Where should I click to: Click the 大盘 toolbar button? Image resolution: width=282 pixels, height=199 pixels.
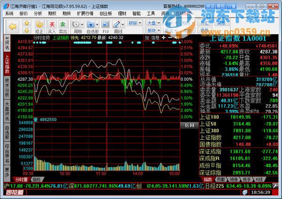[x=151, y=23]
